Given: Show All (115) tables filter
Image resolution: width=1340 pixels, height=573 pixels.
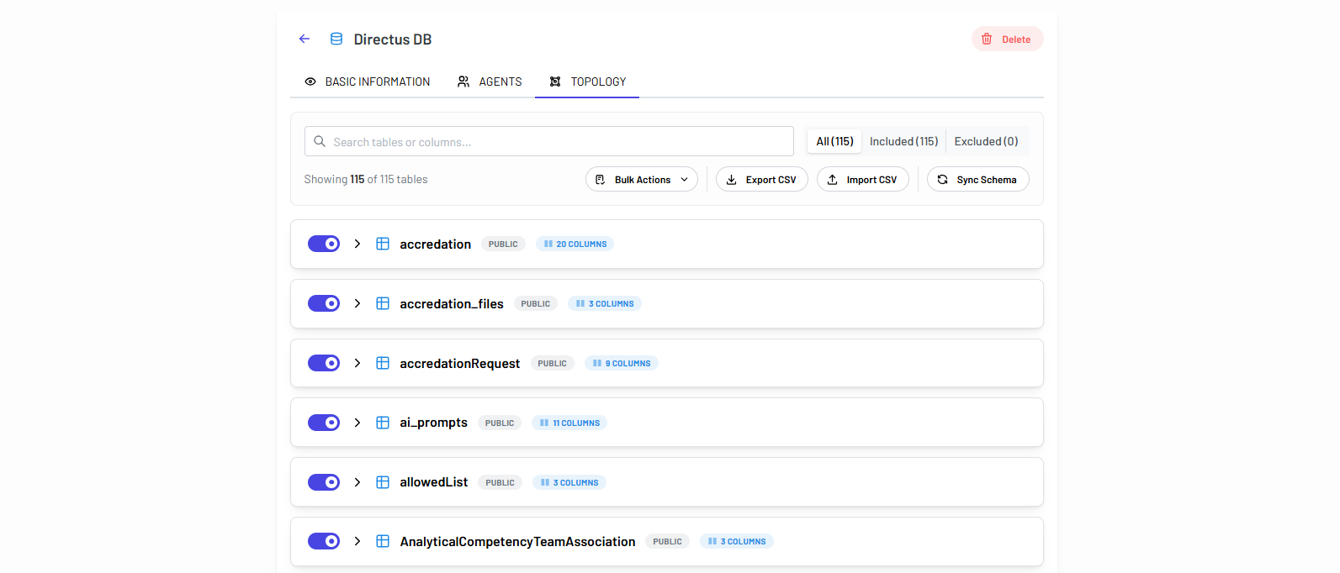Looking at the screenshot, I should click(x=834, y=141).
